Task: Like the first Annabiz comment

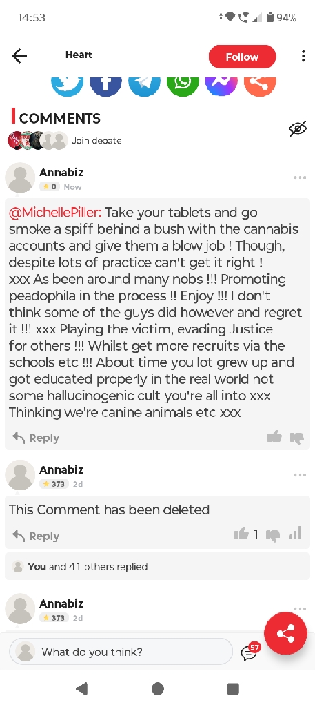Action: [274, 436]
